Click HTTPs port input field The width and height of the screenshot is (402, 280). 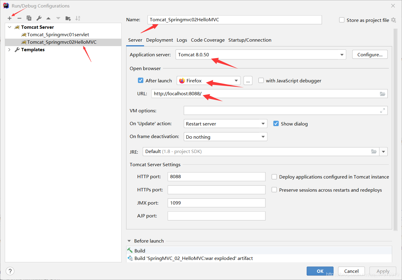pyautogui.click(x=216, y=190)
